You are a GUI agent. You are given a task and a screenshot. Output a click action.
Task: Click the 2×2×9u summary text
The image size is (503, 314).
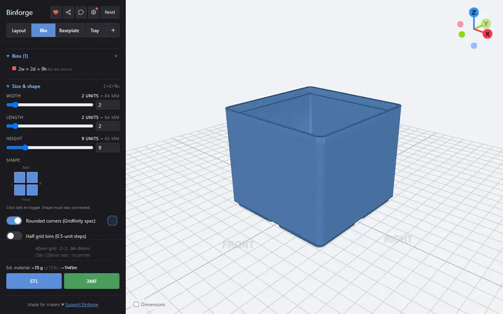111,86
